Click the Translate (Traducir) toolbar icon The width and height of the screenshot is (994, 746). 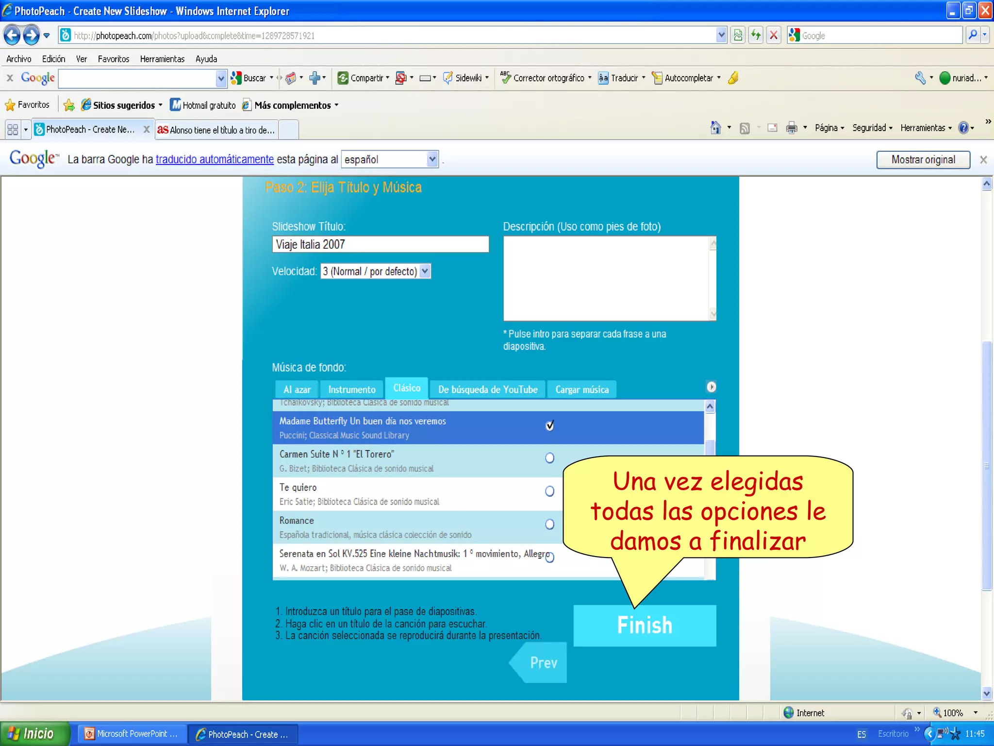(603, 78)
